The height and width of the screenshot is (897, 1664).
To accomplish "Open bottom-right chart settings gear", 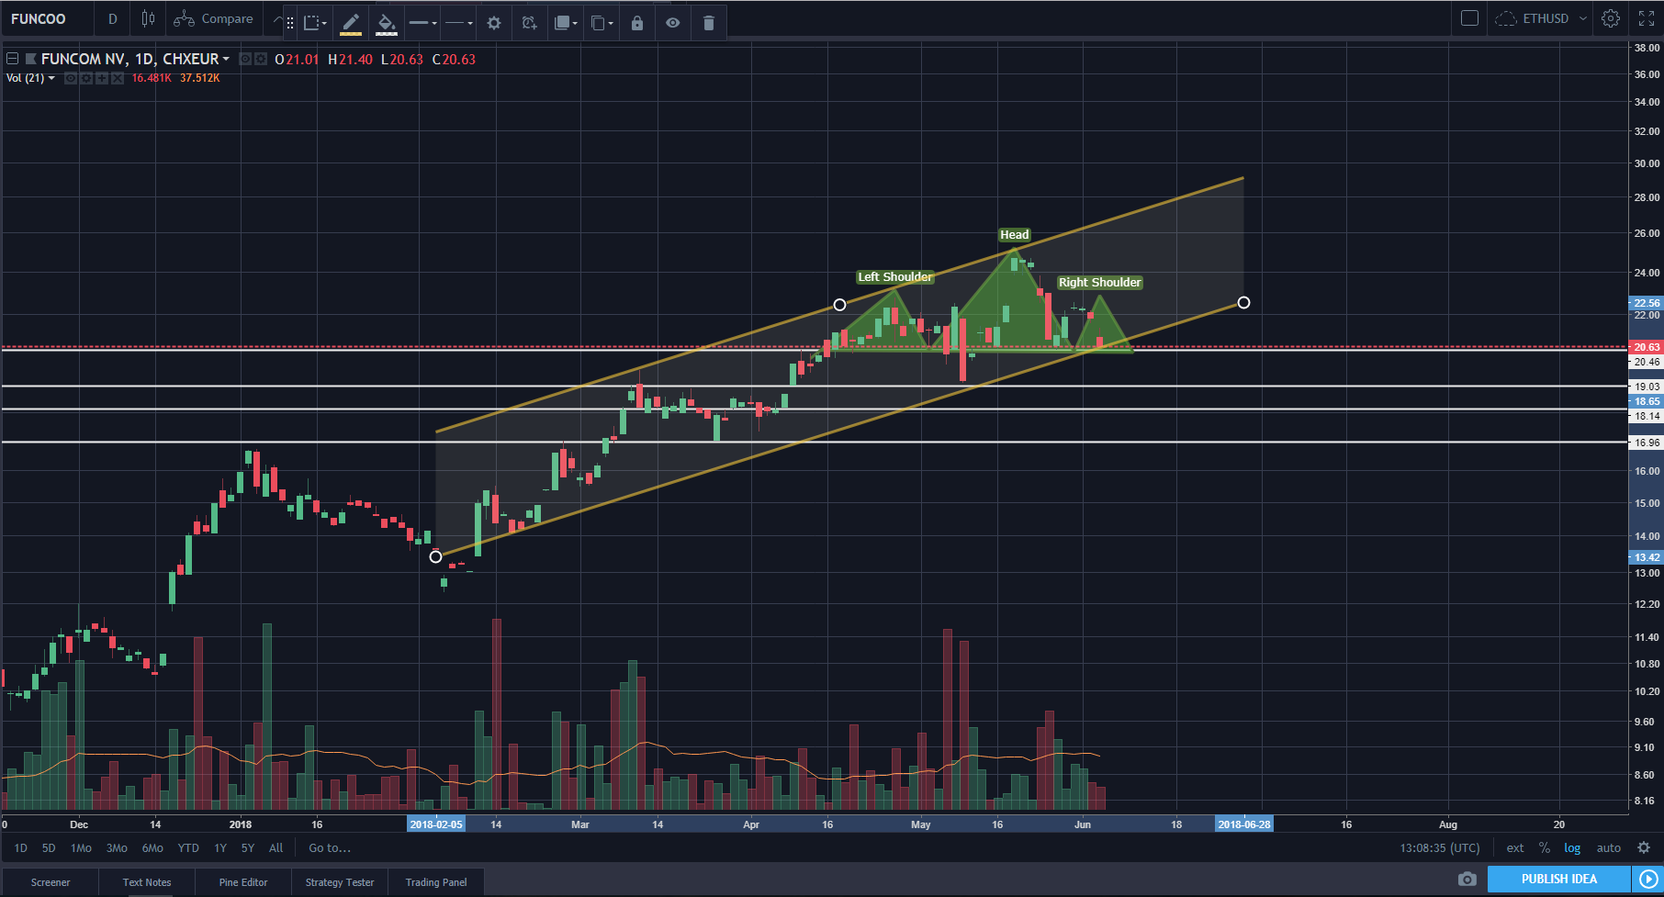I will [1644, 848].
